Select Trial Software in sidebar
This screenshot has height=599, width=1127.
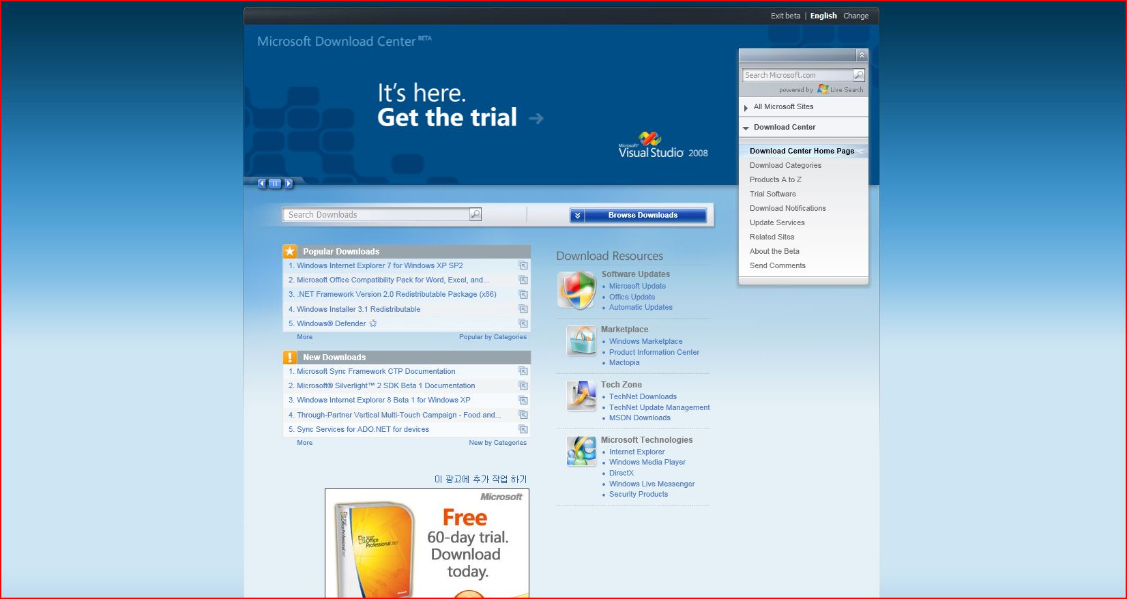[x=773, y=194]
